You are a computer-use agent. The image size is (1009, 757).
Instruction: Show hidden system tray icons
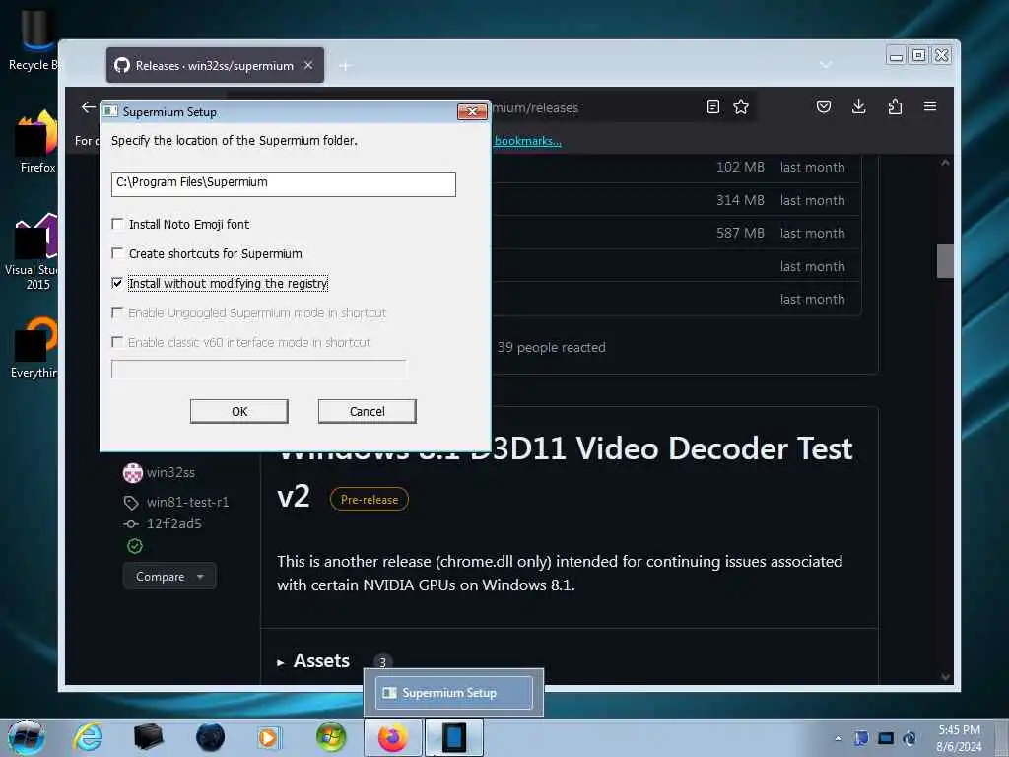(838, 738)
